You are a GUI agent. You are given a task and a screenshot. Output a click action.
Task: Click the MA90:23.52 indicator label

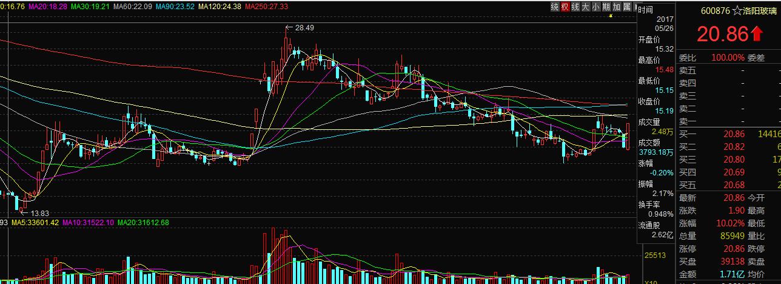point(175,6)
